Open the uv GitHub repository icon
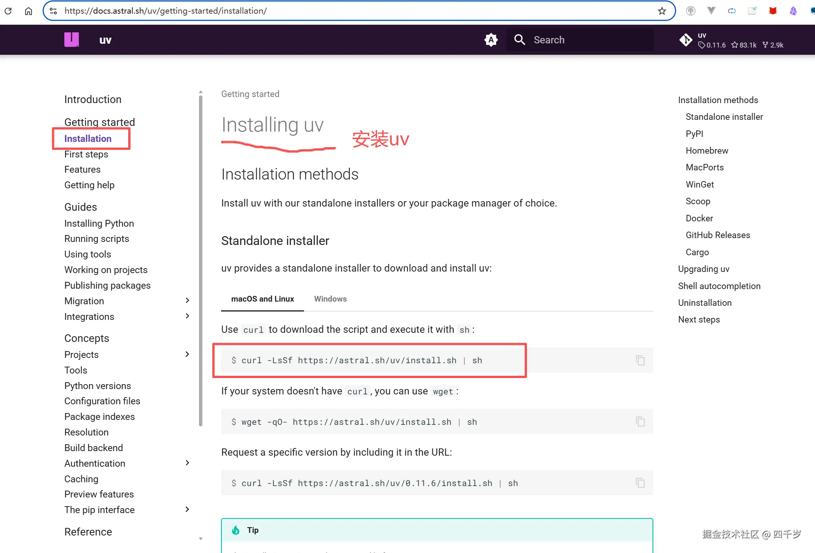The height and width of the screenshot is (553, 815). tap(686, 40)
